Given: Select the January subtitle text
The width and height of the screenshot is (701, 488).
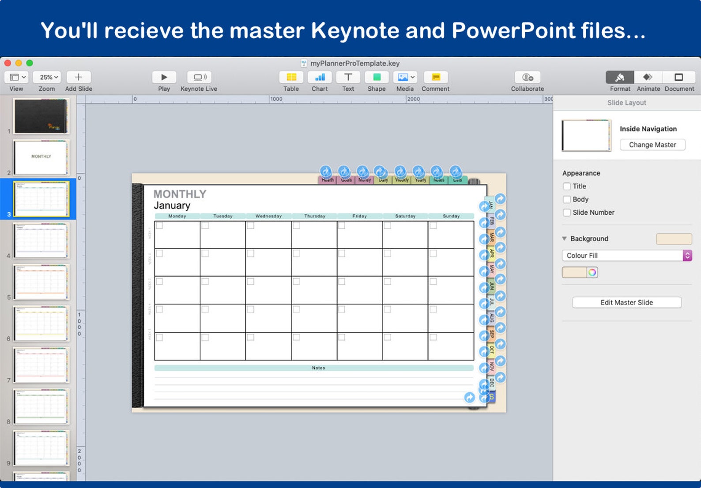Looking at the screenshot, I should (x=172, y=205).
